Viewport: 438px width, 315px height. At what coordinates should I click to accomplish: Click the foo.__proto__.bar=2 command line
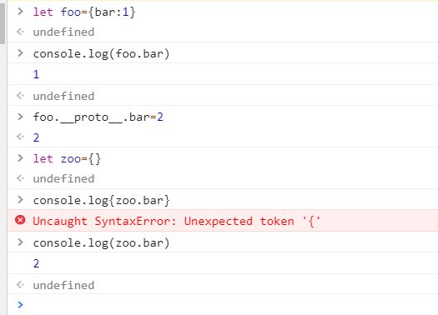tap(98, 117)
